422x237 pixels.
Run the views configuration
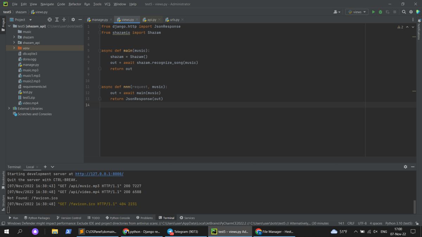point(373,12)
